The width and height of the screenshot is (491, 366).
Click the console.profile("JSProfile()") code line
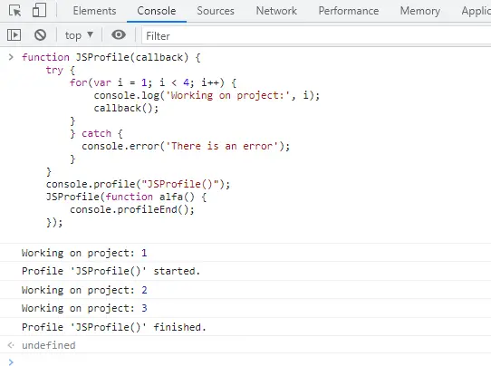138,184
